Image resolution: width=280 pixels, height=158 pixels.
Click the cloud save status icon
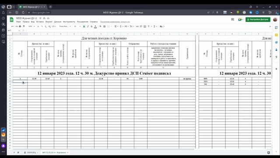[x=48, y=18]
